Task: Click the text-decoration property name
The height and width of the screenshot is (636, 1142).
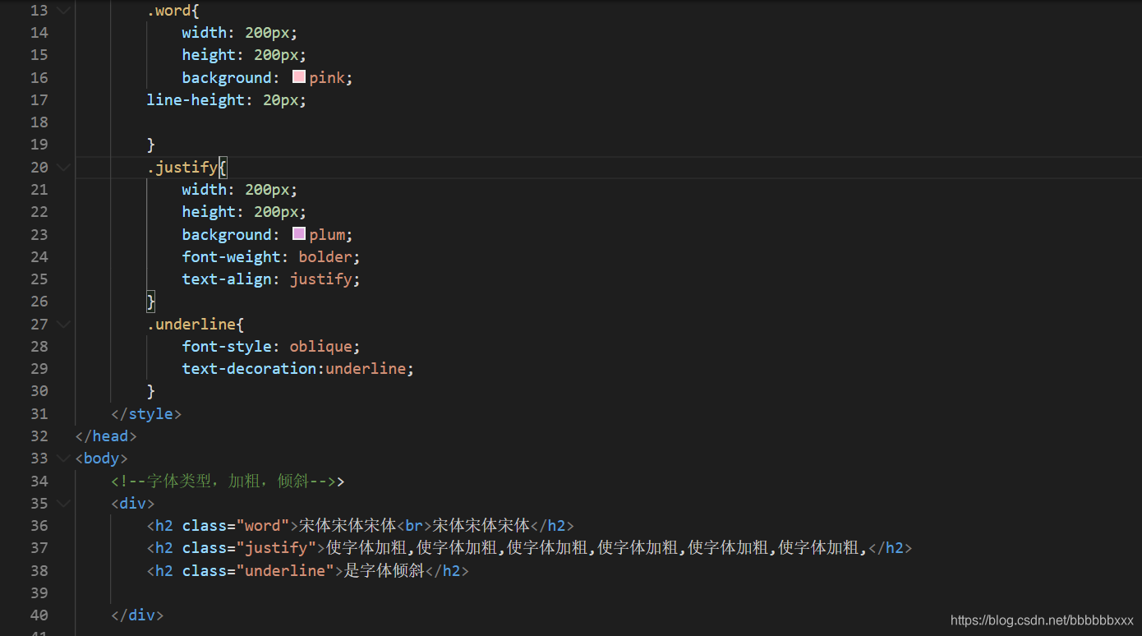Action: pos(249,369)
